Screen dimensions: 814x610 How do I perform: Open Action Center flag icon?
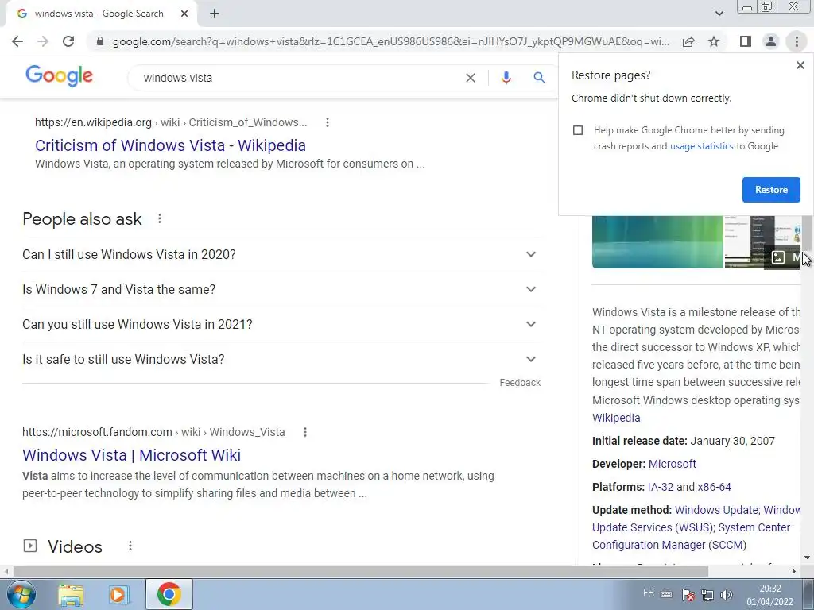(x=688, y=595)
